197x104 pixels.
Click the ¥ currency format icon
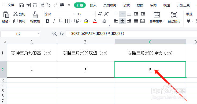pyautogui.click(x=188, y=21)
